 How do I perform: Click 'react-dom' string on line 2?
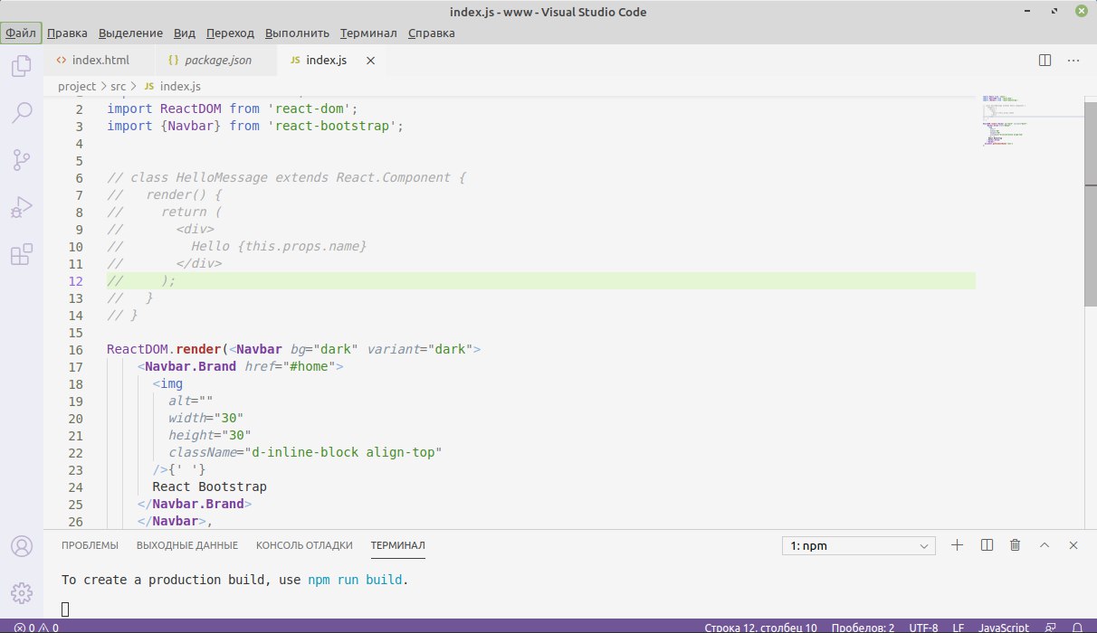pos(310,109)
